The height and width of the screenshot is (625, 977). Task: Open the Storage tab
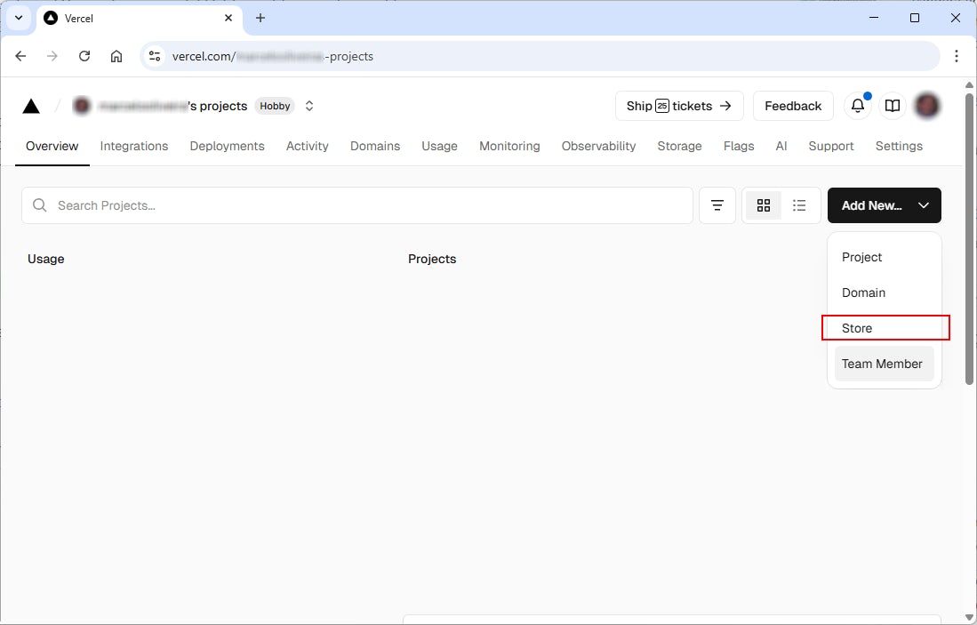point(679,146)
